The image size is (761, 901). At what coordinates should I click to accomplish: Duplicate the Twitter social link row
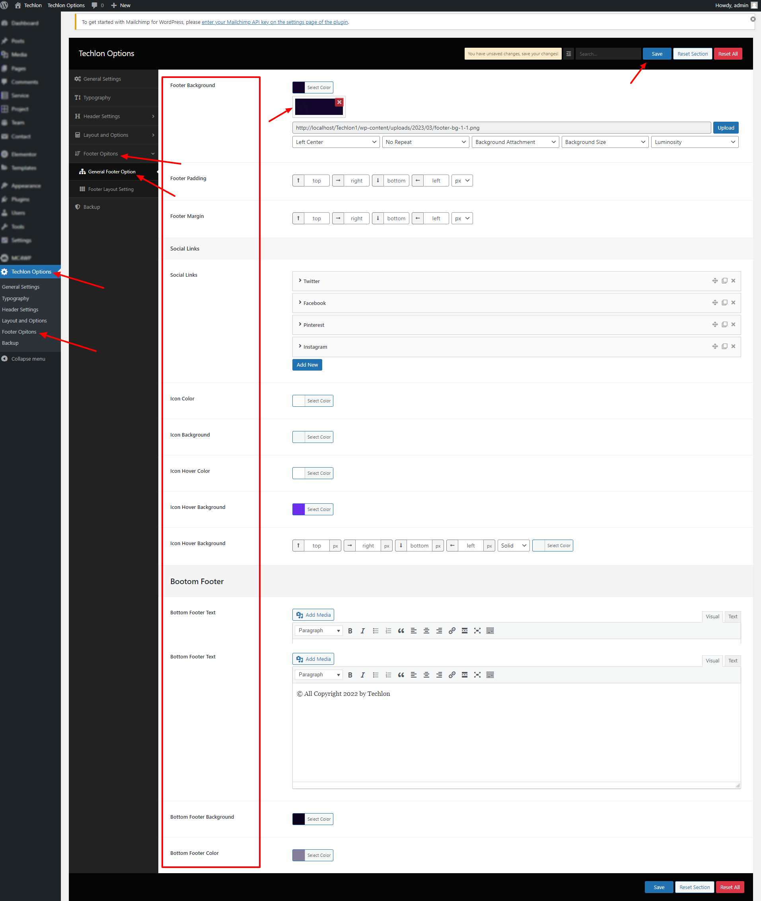point(724,281)
